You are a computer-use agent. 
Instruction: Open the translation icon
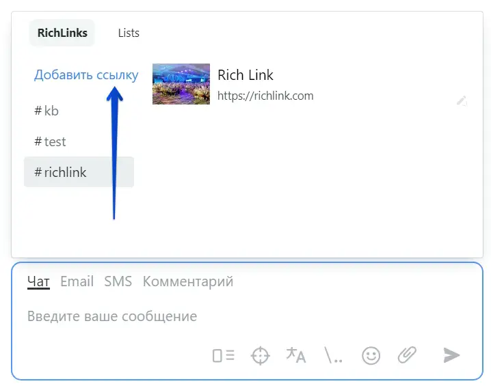pos(296,355)
